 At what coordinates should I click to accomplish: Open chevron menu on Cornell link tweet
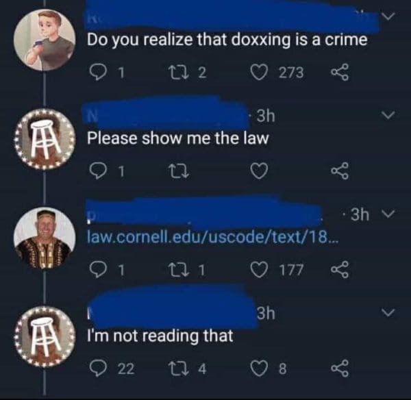388,214
